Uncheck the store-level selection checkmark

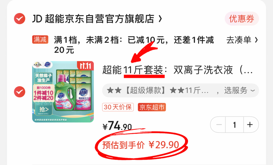coord(19,19)
